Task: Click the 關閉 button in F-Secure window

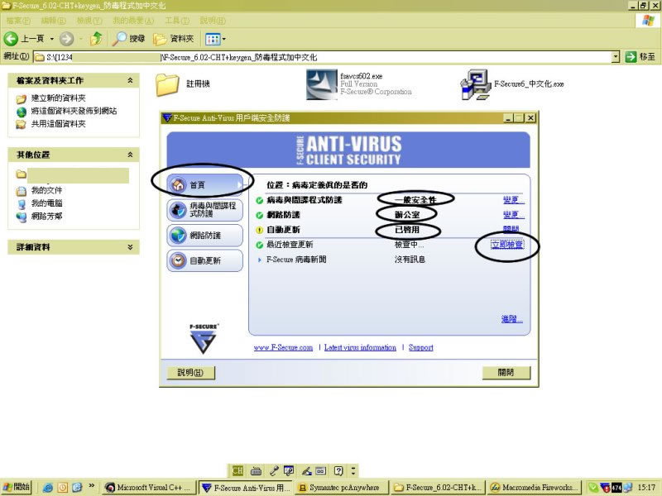Action: [506, 373]
